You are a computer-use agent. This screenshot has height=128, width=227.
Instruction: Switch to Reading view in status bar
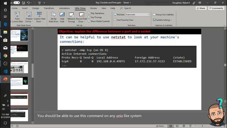[x=184, y=126]
